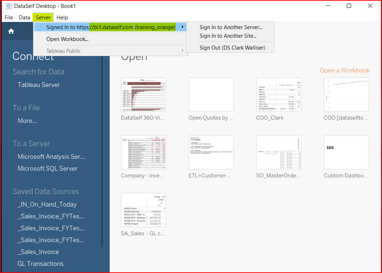Open the Help menu
Viewport: 382px width, 273px height.
click(x=62, y=17)
